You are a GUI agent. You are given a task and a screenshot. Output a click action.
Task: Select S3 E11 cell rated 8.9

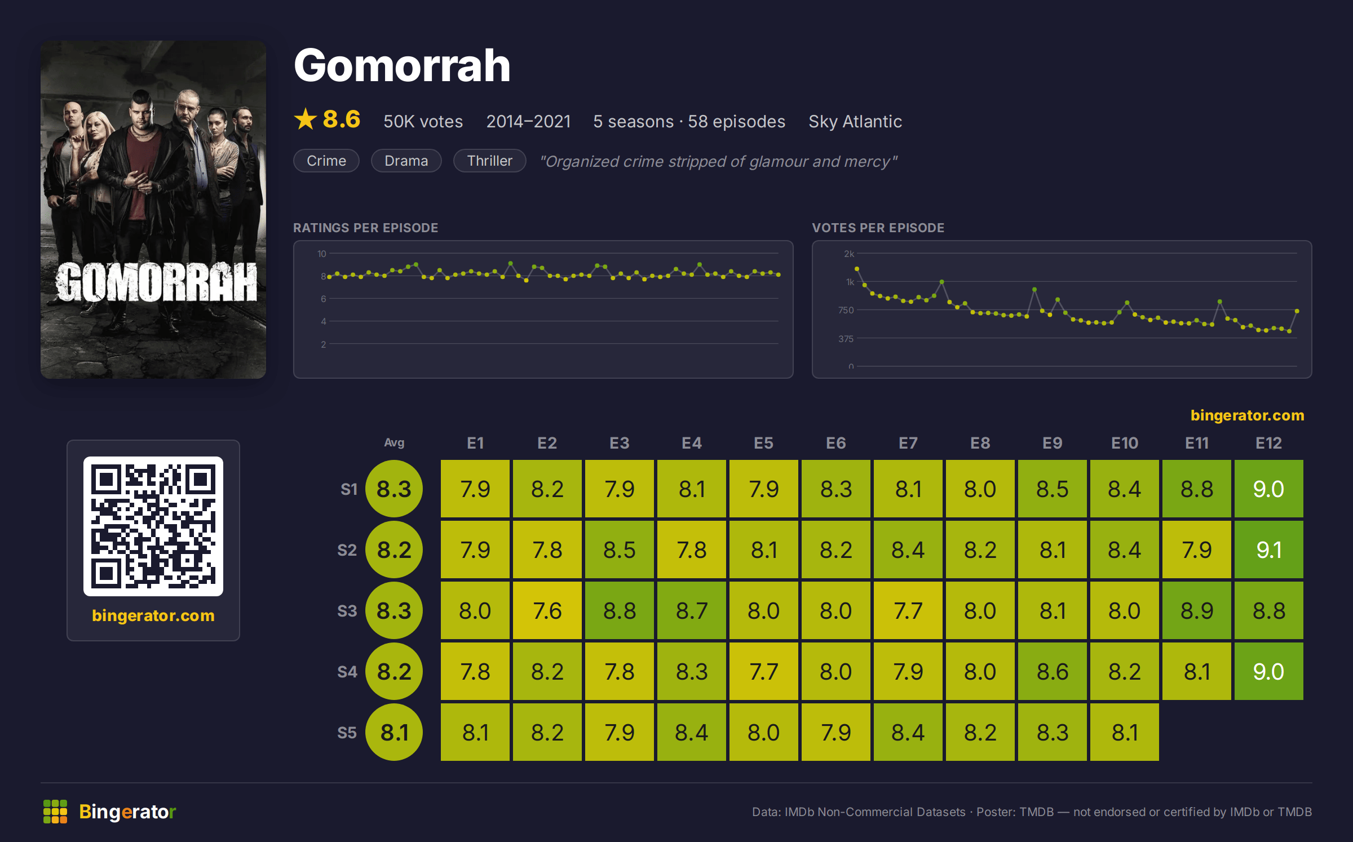(1197, 610)
